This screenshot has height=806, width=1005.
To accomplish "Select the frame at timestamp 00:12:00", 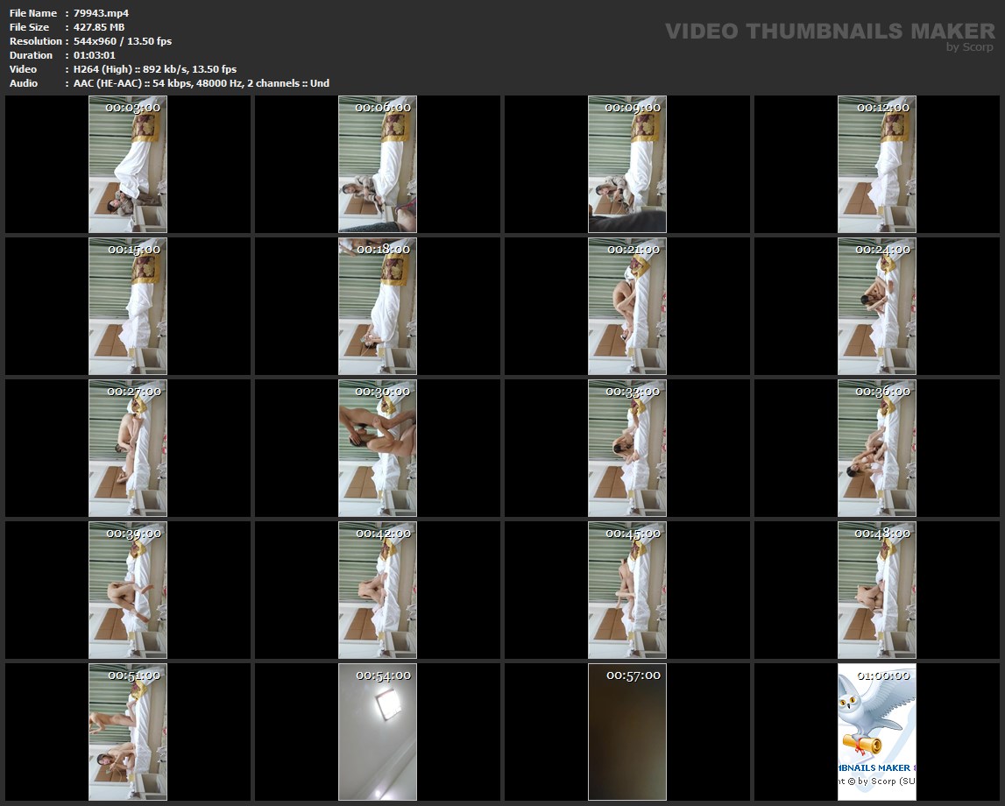I will point(876,164).
